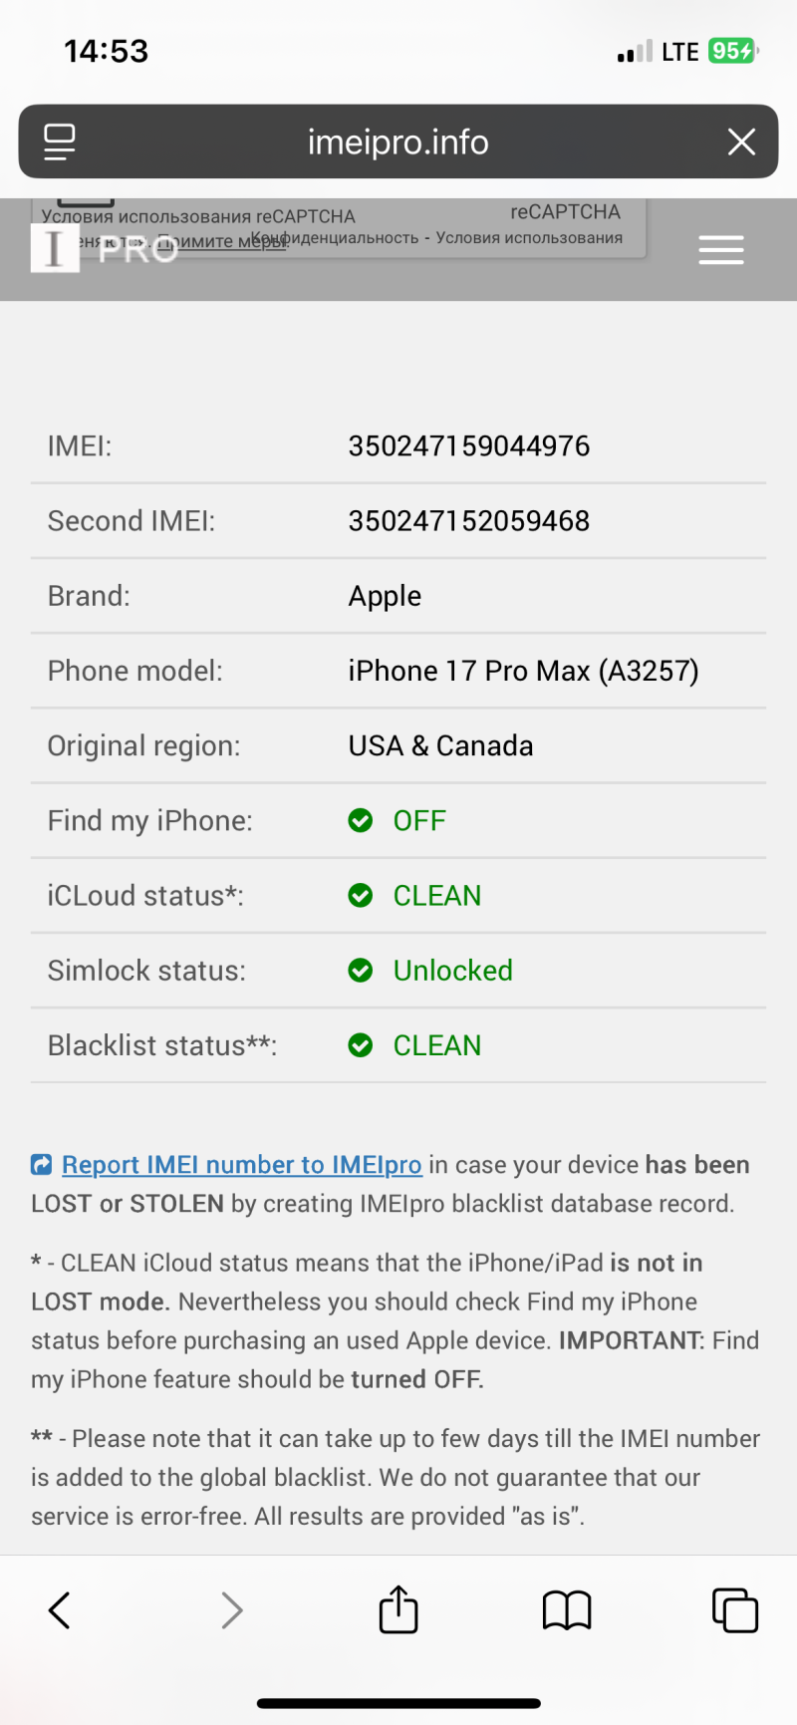Tap the battery indicator in status bar
The image size is (797, 1725).
(x=732, y=51)
